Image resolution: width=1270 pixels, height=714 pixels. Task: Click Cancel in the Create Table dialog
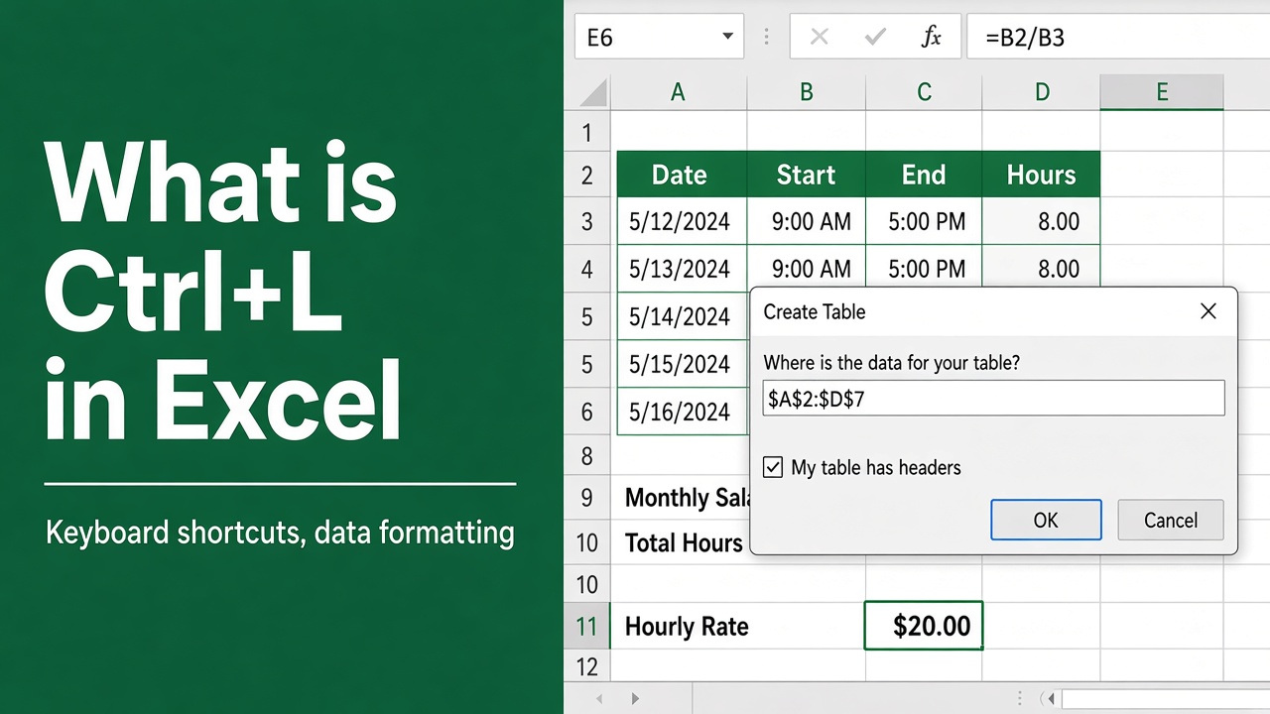point(1171,520)
